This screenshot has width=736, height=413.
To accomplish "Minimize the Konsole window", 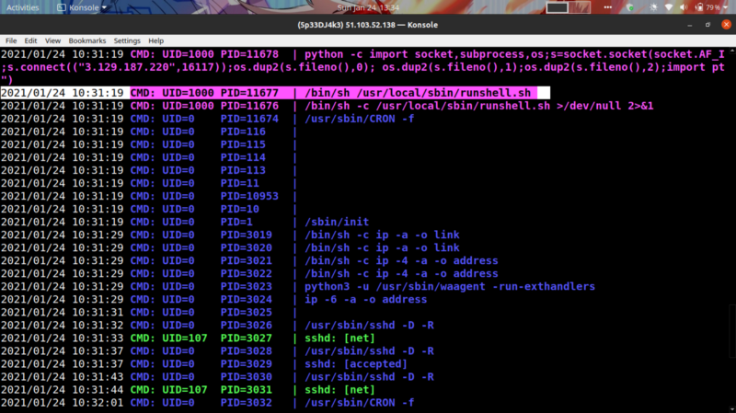I will [x=689, y=25].
